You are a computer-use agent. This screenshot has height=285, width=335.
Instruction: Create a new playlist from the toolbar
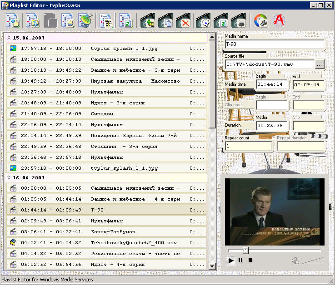pos(13,20)
